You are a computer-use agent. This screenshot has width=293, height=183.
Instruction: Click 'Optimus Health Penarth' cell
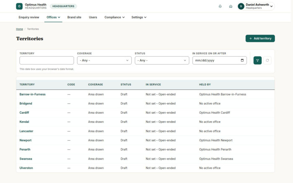pos(215,150)
